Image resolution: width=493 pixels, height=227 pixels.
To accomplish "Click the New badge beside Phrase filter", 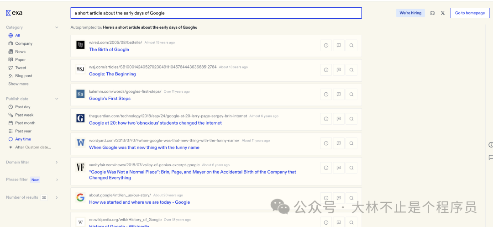I will [35, 180].
